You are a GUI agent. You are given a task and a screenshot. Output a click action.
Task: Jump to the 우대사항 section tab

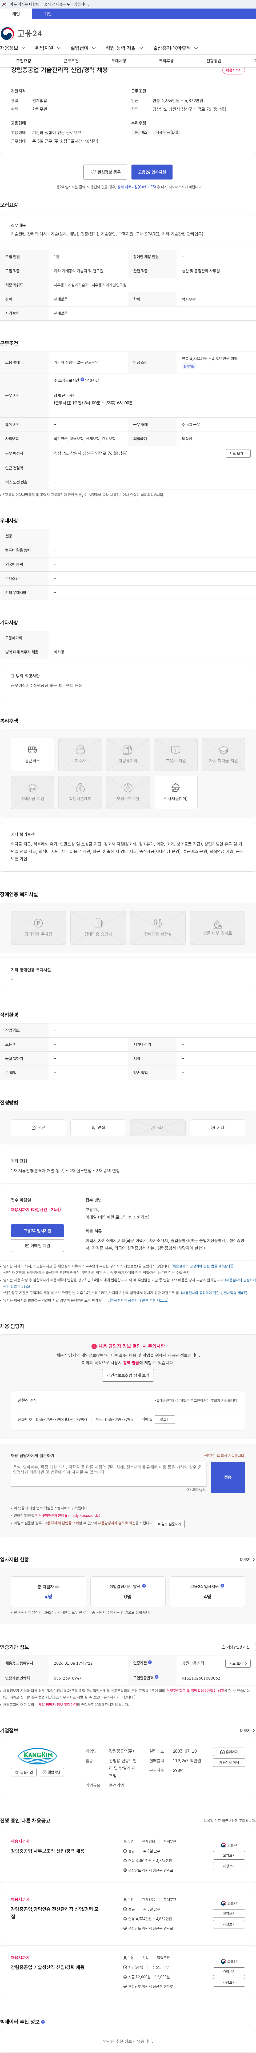coord(119,61)
